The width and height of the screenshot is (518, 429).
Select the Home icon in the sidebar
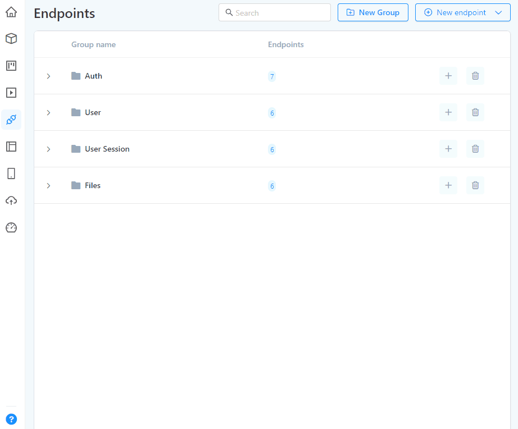pos(11,11)
